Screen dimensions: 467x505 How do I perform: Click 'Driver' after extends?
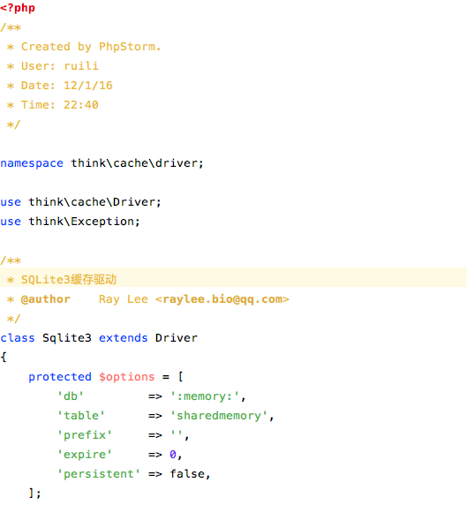(x=177, y=338)
